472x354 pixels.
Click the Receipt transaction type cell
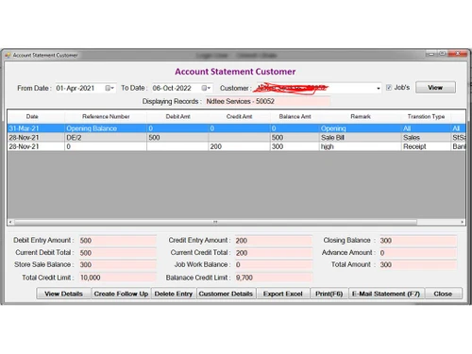tap(426, 146)
